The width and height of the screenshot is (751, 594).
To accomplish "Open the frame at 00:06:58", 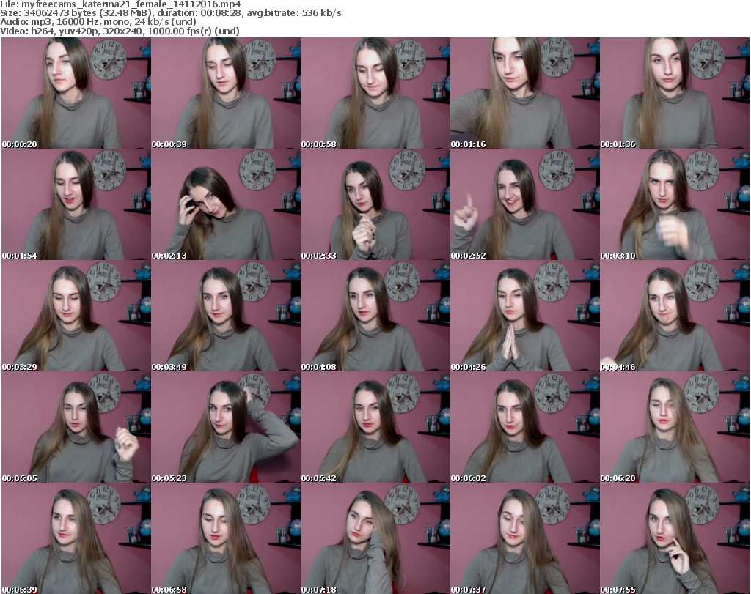I will pyautogui.click(x=226, y=538).
